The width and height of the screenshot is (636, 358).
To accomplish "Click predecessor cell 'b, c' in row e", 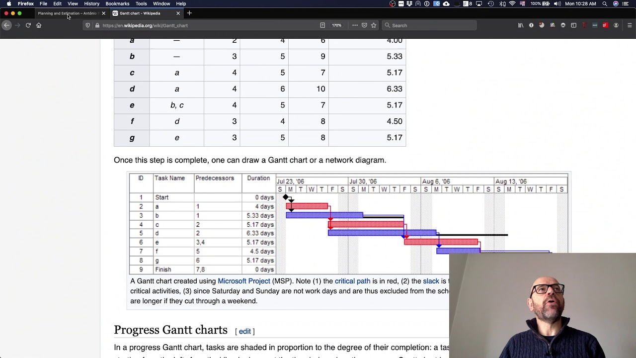I will [x=177, y=105].
